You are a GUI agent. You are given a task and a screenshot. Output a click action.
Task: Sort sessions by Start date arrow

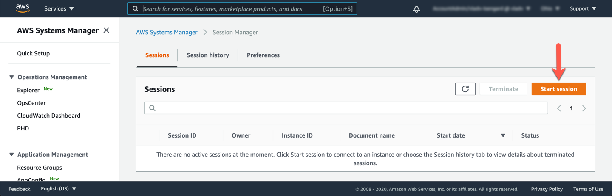click(x=503, y=135)
